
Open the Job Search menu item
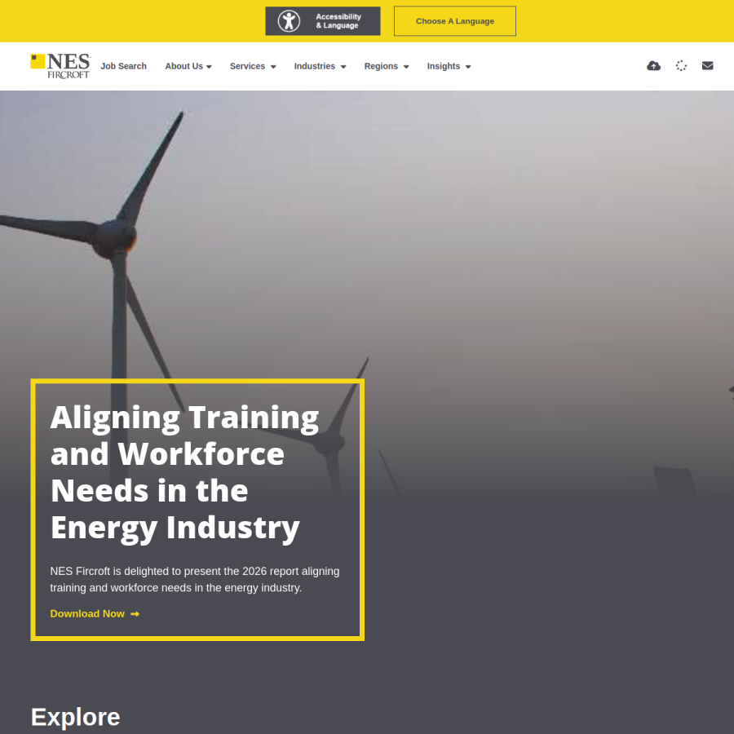(124, 66)
